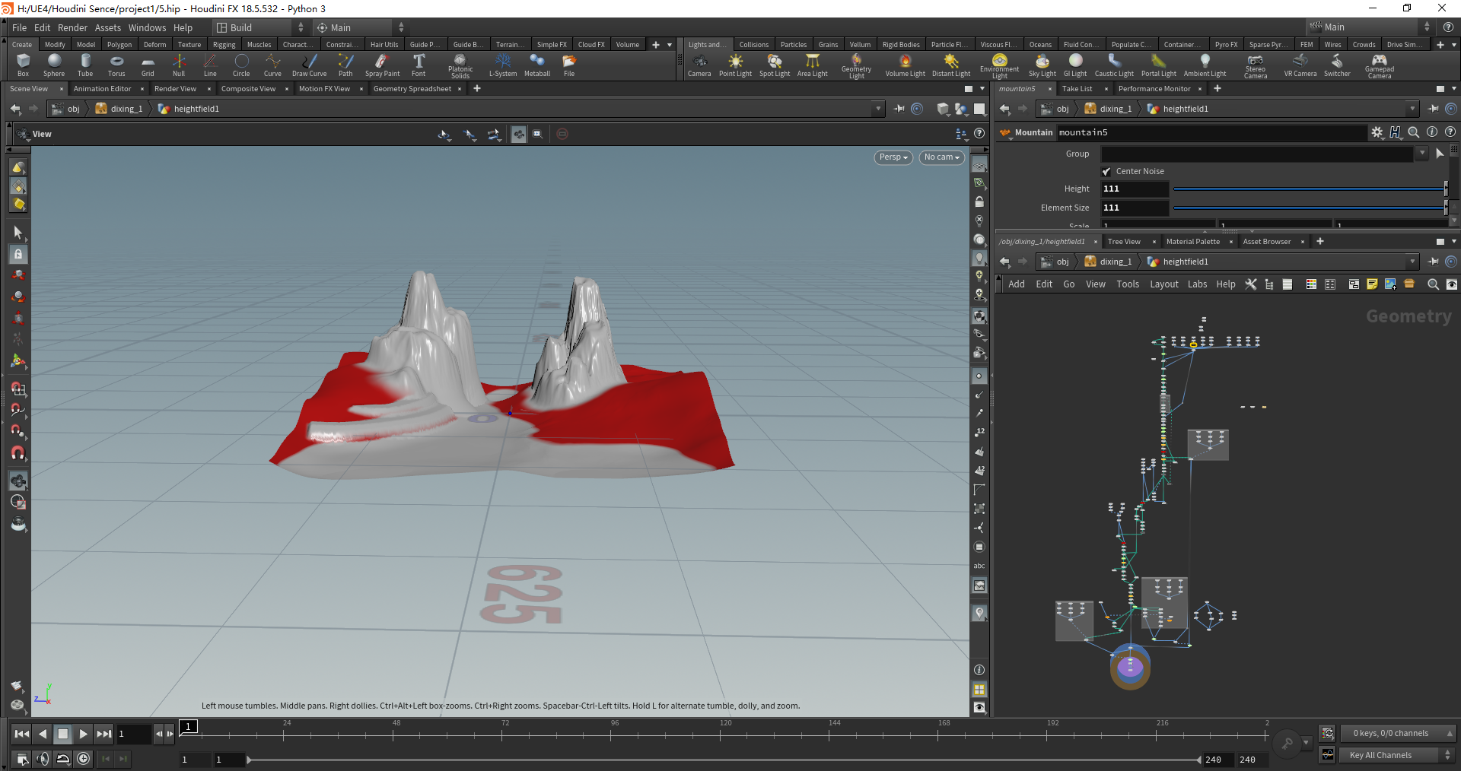
Task: Switch to the Terrain shelf tab
Action: click(x=508, y=44)
